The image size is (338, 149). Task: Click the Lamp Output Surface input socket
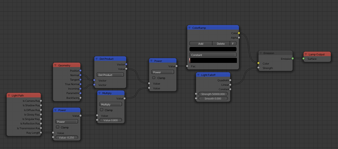point(304,58)
